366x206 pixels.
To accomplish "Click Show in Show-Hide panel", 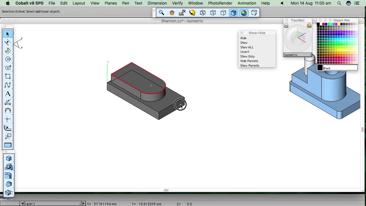I will tap(244, 43).
